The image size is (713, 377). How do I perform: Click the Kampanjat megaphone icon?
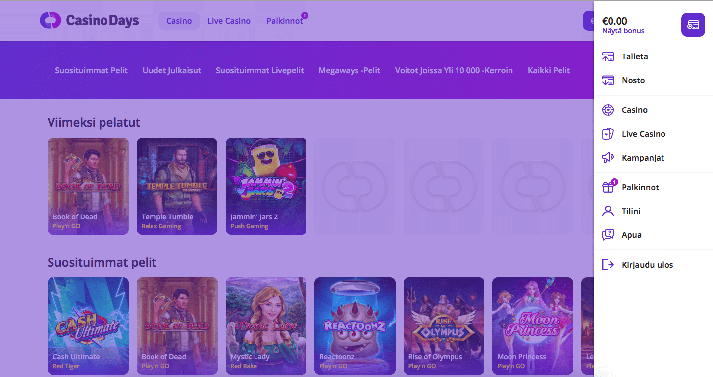pos(608,158)
